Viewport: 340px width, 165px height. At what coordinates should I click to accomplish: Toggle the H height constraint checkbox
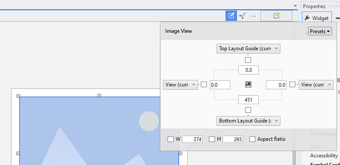tap(212, 139)
